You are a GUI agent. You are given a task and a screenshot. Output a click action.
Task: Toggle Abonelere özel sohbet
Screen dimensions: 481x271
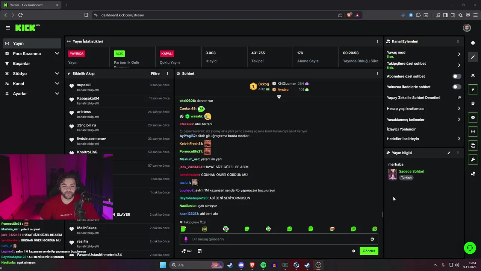[457, 76]
